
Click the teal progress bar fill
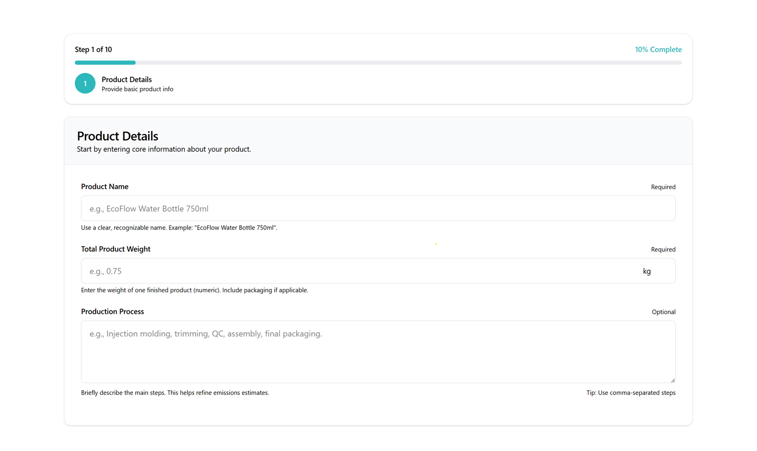105,63
